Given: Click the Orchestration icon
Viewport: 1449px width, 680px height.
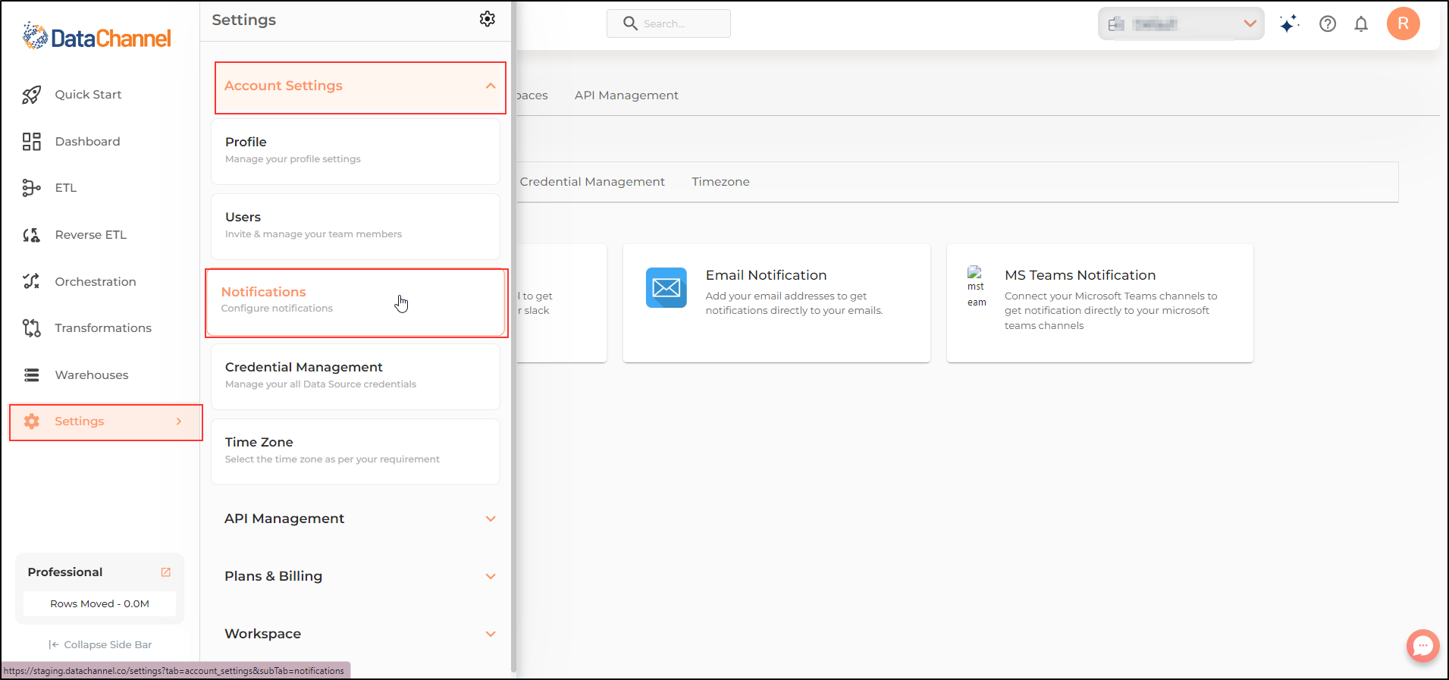Looking at the screenshot, I should [31, 281].
